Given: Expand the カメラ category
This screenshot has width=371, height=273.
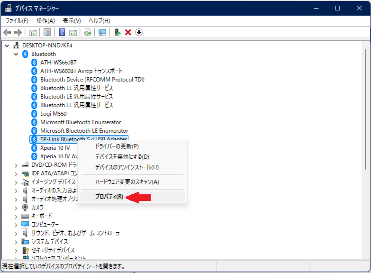Looking at the screenshot, I should pos(16,208).
